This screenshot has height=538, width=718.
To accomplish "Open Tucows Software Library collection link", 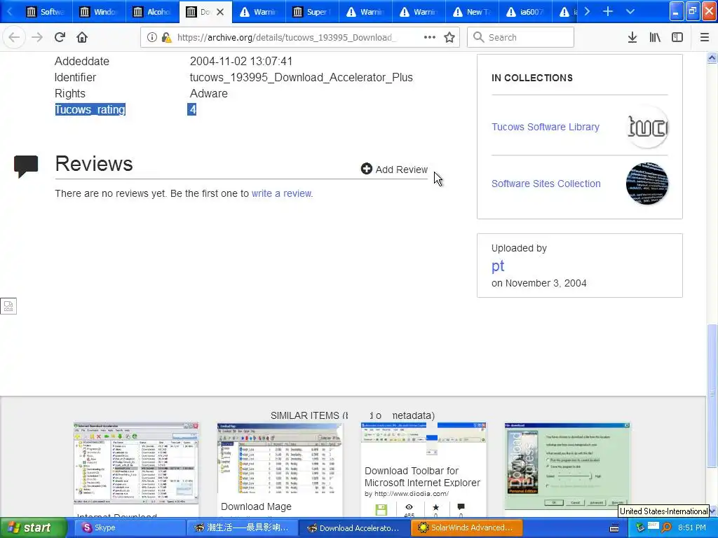I will click(546, 127).
